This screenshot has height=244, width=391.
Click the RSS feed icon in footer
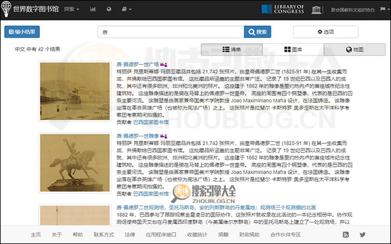(x=346, y=234)
